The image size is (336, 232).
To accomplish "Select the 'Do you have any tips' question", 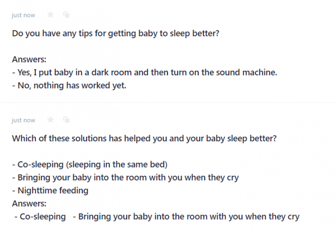I will (x=116, y=33).
